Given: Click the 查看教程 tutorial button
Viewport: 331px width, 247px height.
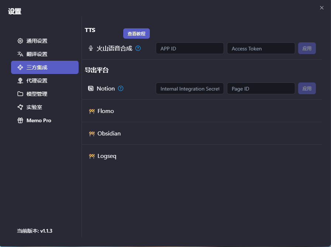Looking at the screenshot, I should click(x=136, y=33).
